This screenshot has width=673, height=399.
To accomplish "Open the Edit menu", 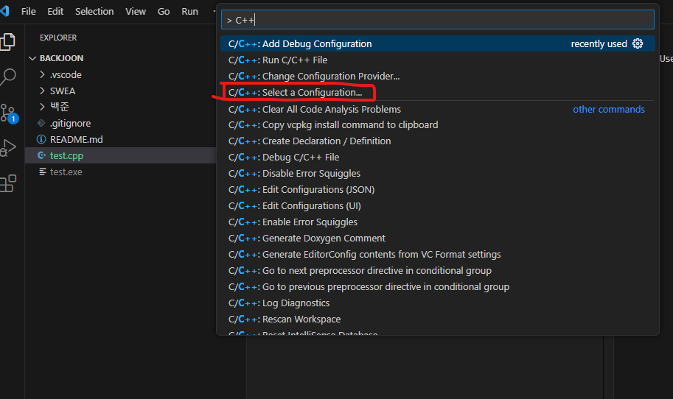I will pos(55,12).
